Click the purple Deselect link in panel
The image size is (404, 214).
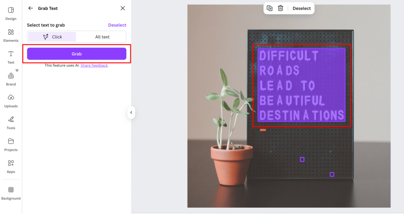(117, 25)
